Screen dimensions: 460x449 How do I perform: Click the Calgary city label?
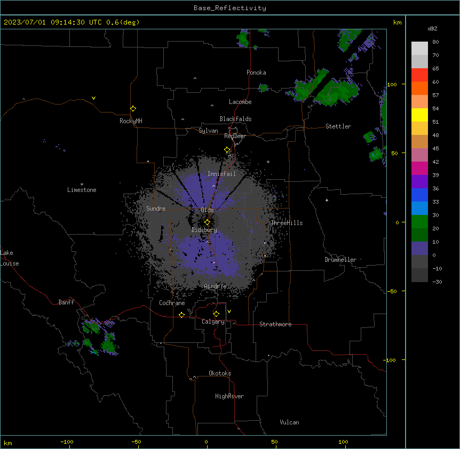click(213, 322)
